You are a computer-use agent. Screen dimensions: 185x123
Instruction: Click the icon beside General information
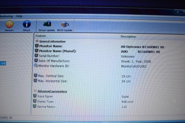click(x=37, y=41)
